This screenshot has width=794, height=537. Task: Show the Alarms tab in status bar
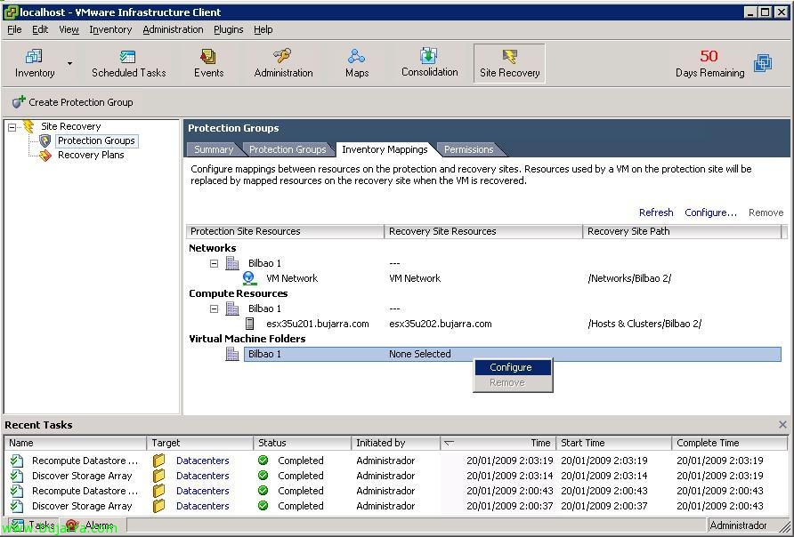(93, 525)
